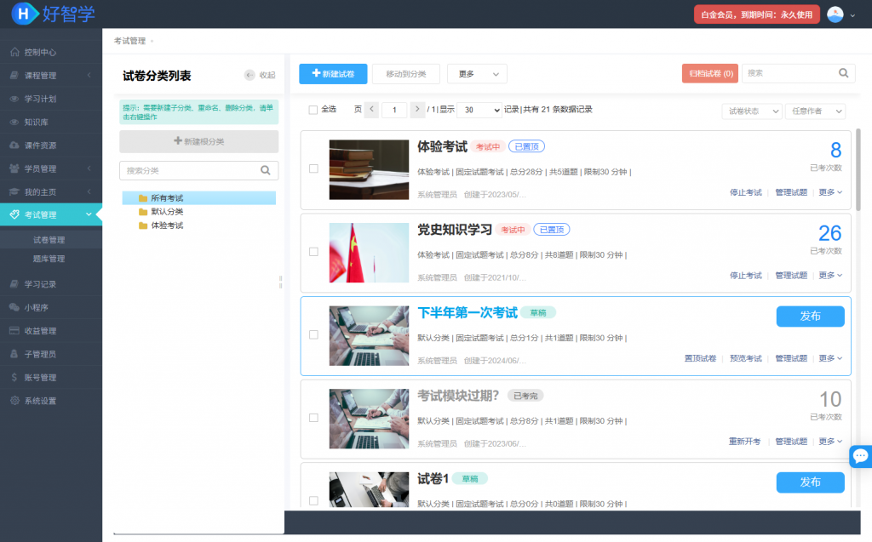Select the 体验考试 folder in category tree
The image size is (872, 542).
tap(166, 225)
